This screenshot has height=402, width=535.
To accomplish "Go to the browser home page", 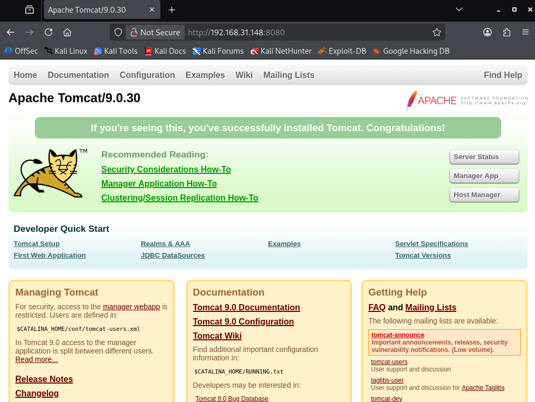I will (x=67, y=32).
